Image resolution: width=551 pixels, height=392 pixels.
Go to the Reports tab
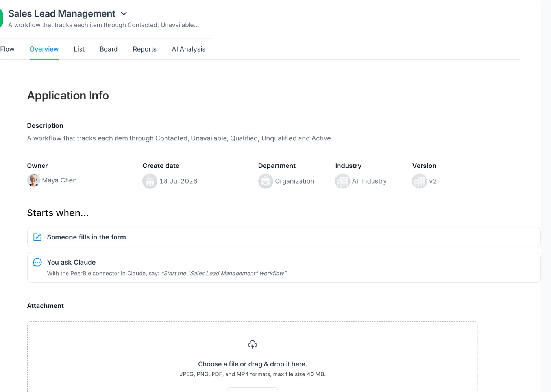coord(144,49)
